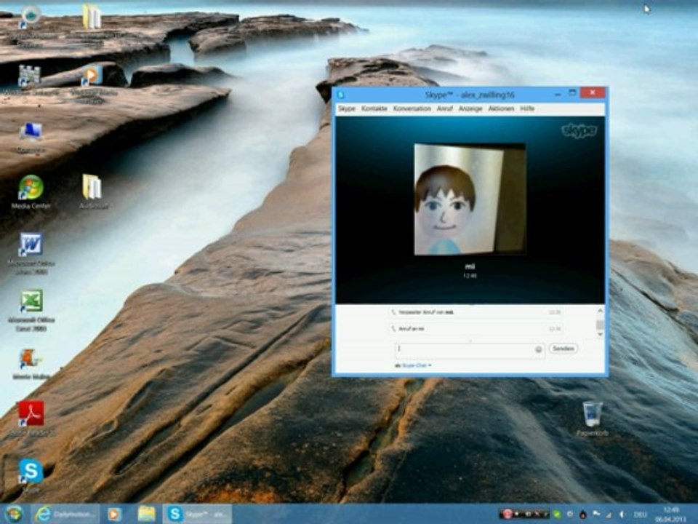Viewport: 698px width, 524px height.
Task: Click the Action Center flag tray icon
Action: 596,515
